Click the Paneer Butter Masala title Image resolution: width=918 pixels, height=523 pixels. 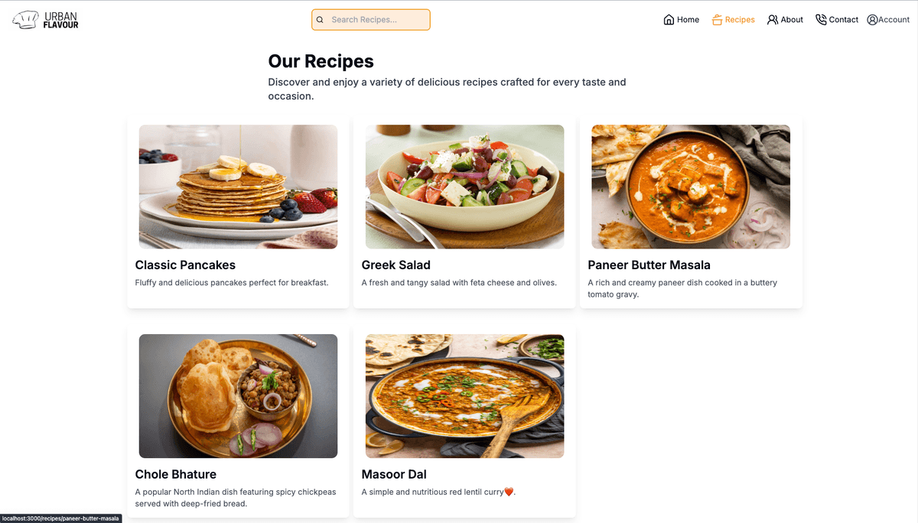click(x=649, y=265)
